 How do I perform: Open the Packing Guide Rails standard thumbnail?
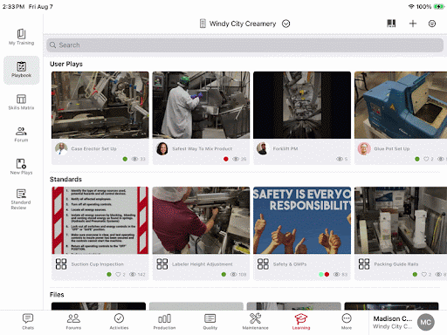[401, 221]
